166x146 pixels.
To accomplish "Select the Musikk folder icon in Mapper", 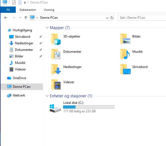I will pyautogui.click(x=125, y=54).
